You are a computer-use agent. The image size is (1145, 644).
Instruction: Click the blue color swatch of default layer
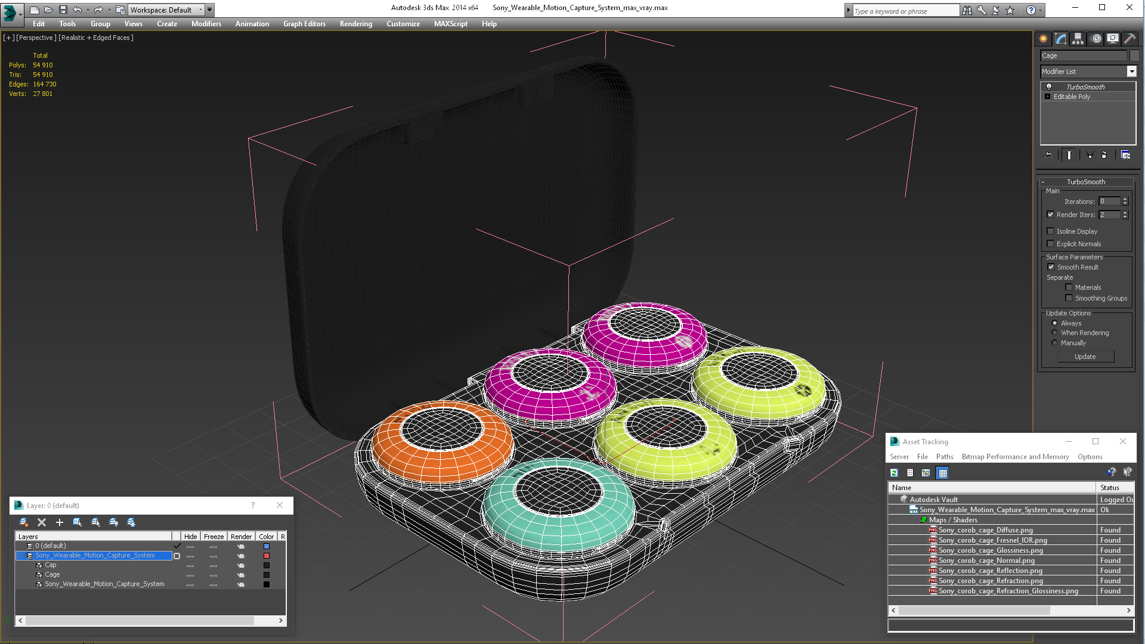coord(267,546)
